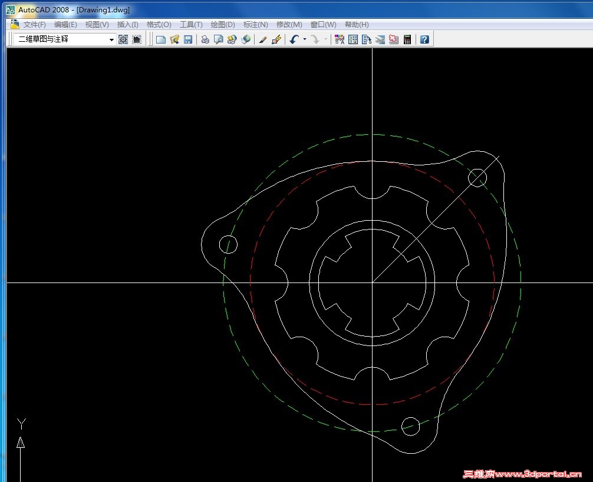Click the Sheet Set Manager icon
Screen dimensions: 593x482
point(380,39)
